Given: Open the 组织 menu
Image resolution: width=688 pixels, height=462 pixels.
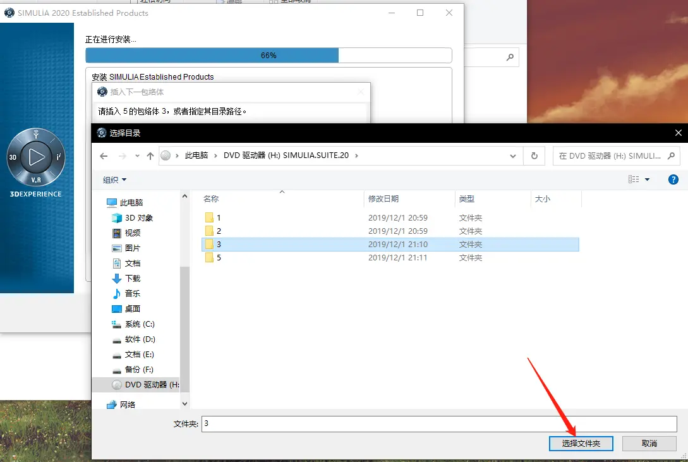Looking at the screenshot, I should [114, 180].
